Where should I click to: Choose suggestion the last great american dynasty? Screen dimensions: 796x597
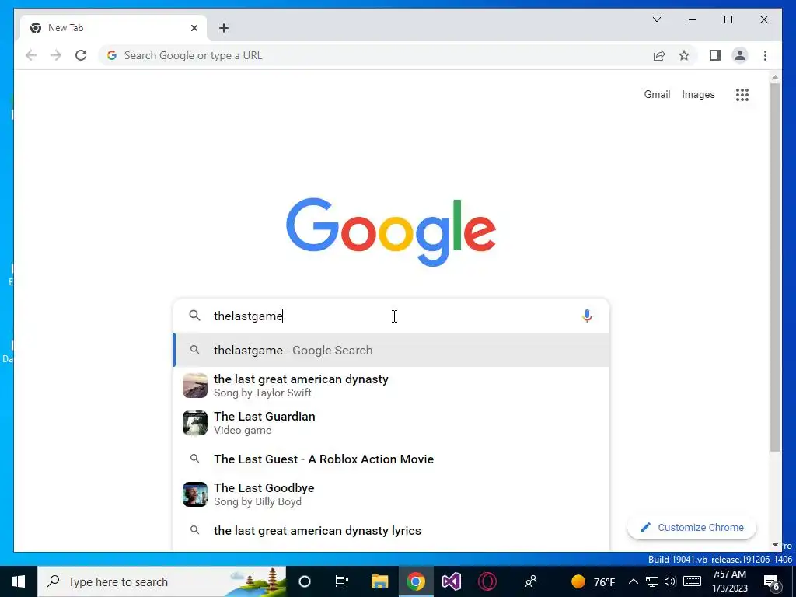tap(391, 386)
